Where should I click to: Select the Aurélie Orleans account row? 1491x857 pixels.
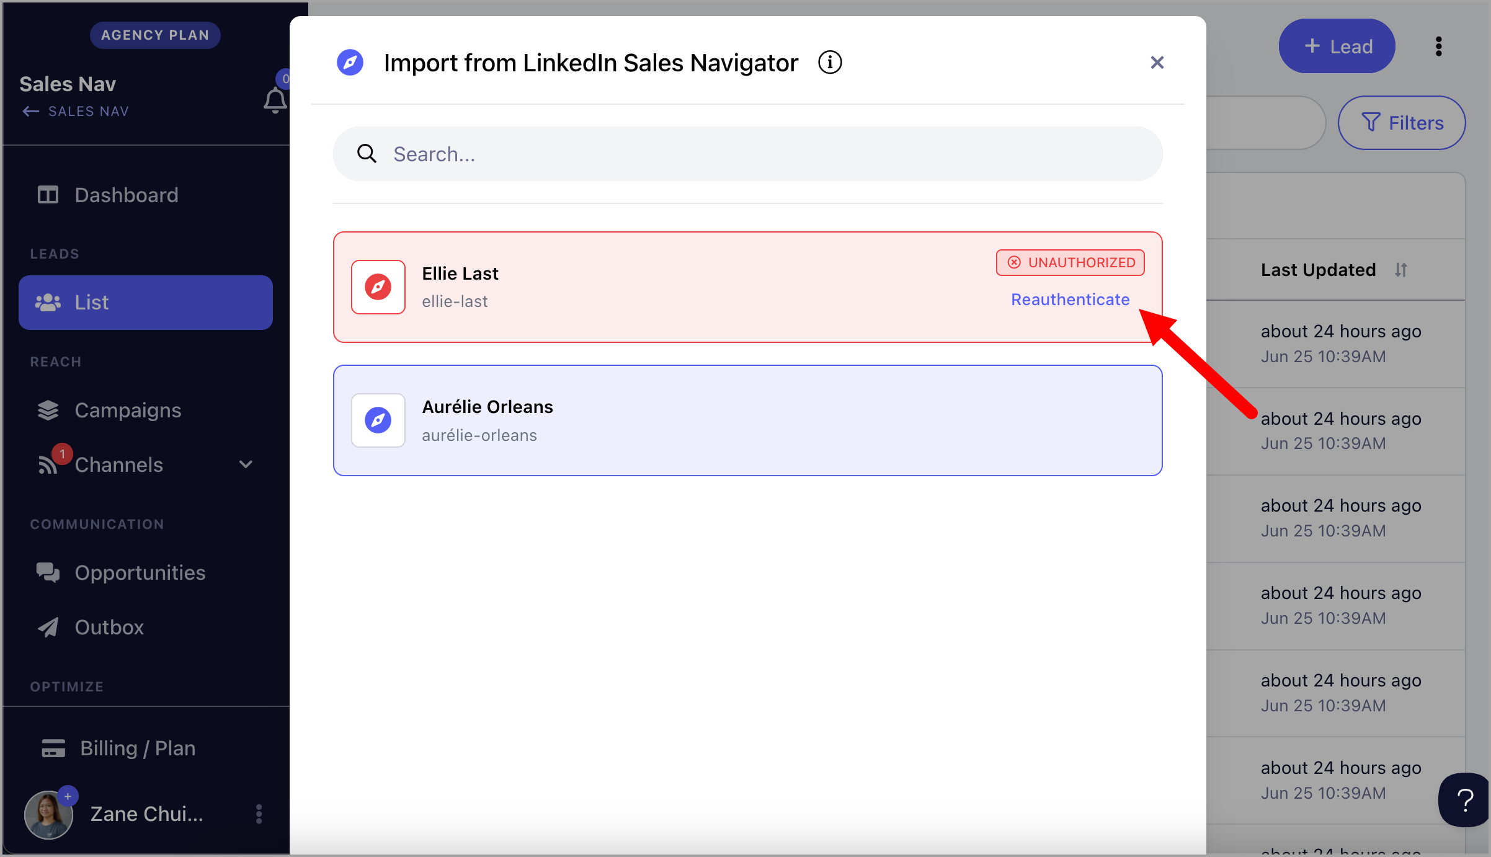tap(747, 420)
